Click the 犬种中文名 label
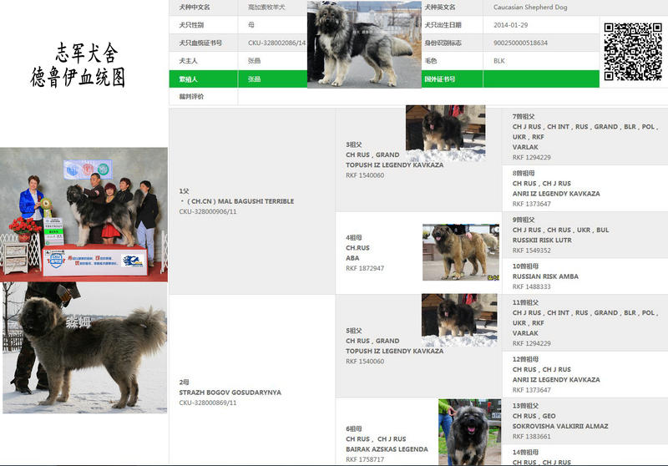The height and width of the screenshot is (466, 668). point(195,8)
